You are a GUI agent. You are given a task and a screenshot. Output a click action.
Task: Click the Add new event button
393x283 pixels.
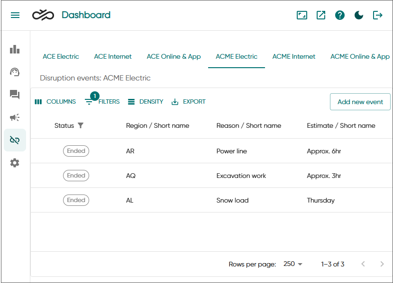pyautogui.click(x=360, y=102)
